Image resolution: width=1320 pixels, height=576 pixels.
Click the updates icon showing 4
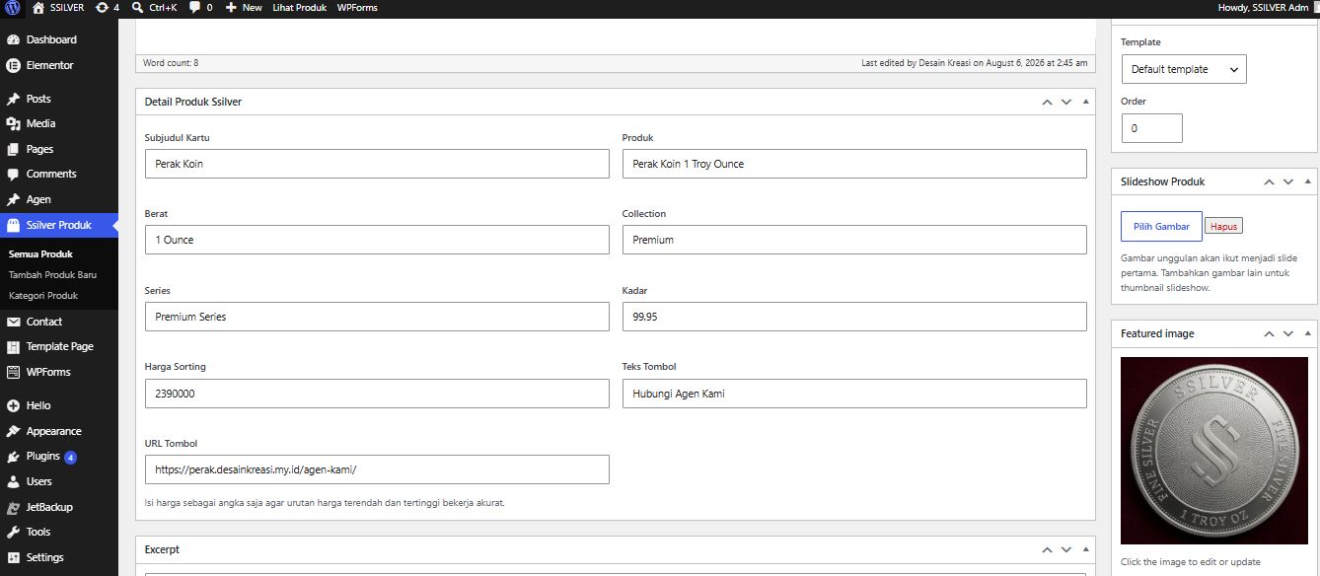tap(102, 7)
